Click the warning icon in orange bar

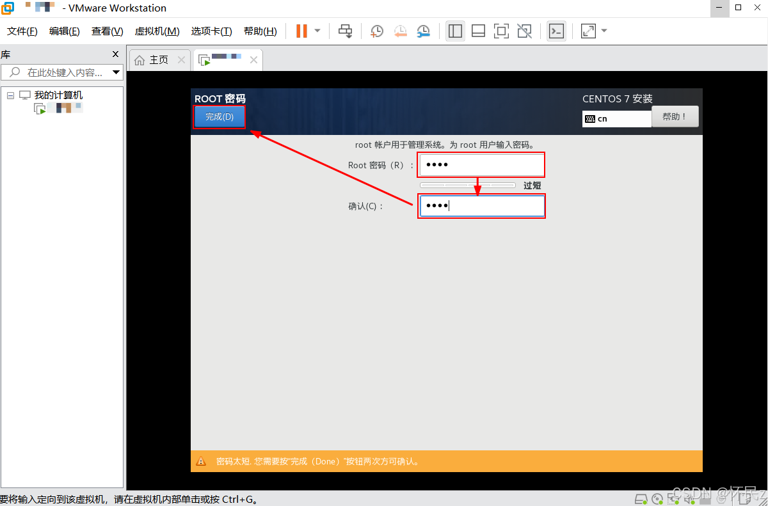202,461
